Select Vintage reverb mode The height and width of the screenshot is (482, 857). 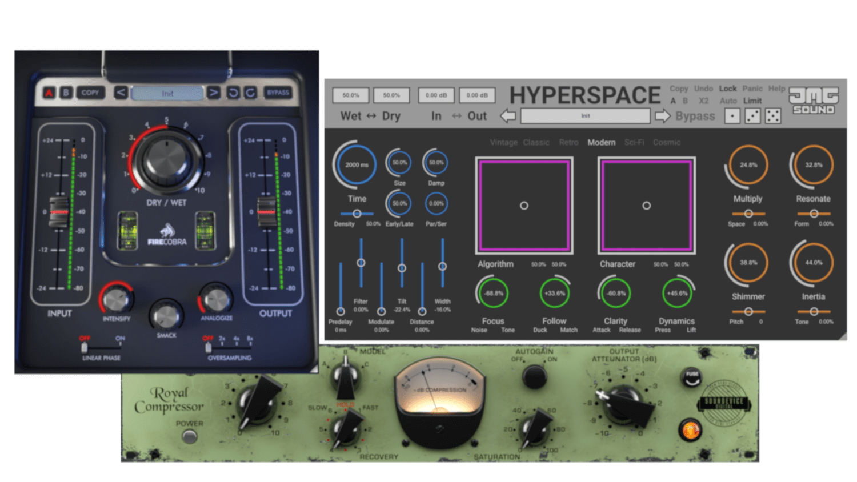coord(503,143)
